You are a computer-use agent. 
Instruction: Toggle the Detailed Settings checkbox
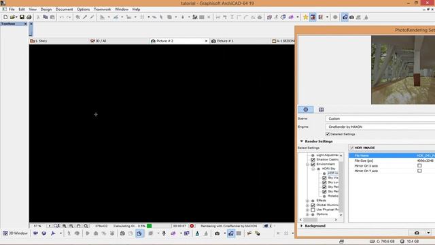[x=328, y=134]
